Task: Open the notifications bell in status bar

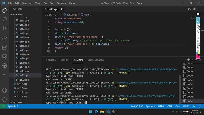Action: (200, 106)
